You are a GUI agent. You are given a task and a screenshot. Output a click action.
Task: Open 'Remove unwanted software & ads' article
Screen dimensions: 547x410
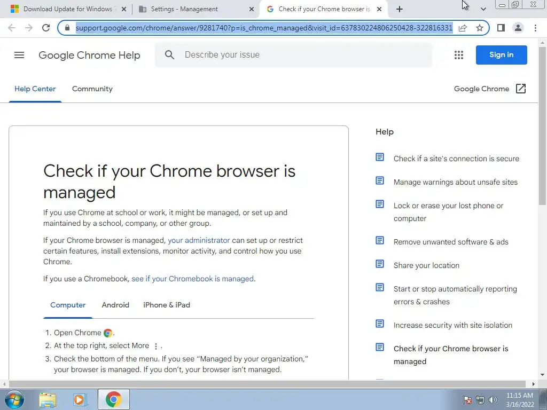(451, 242)
